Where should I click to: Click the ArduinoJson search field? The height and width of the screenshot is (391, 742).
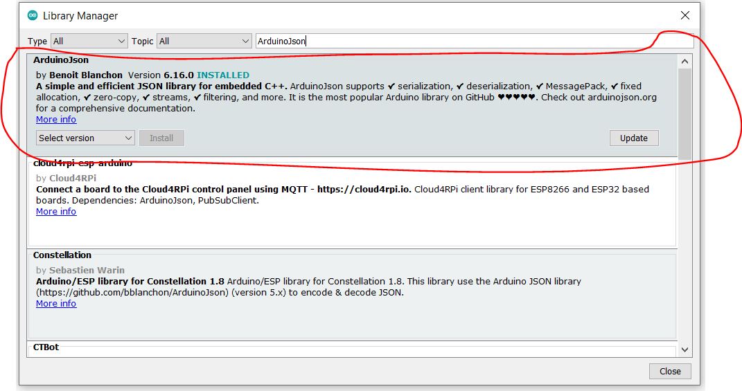click(475, 41)
